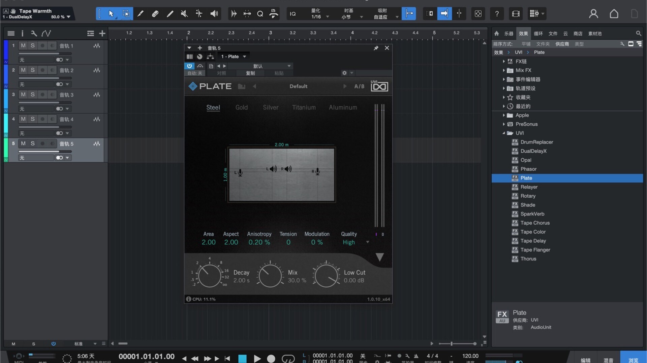The image size is (647, 363).
Task: Select the Mute tool
Action: point(184,14)
